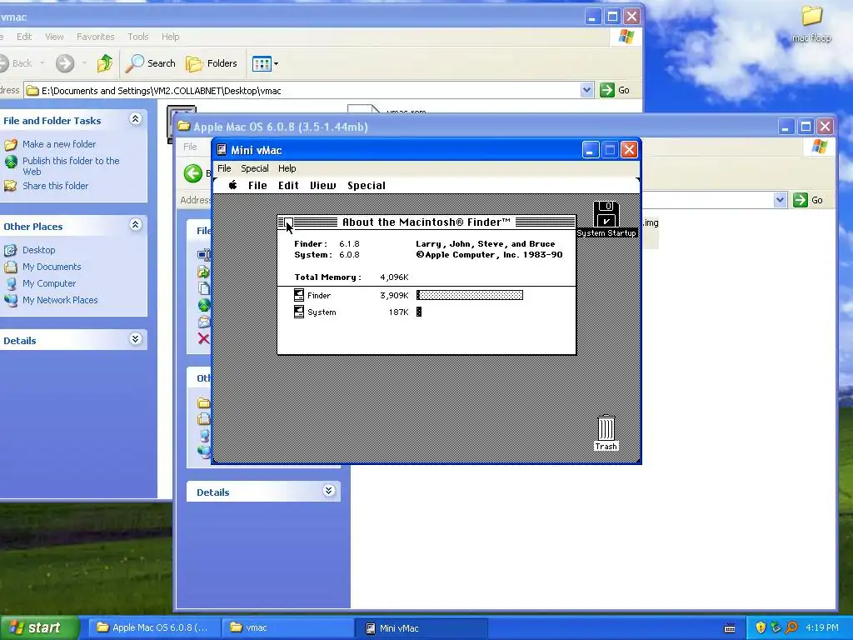Select the Trash icon on Mac desktop
The height and width of the screenshot is (640, 853).
606,428
